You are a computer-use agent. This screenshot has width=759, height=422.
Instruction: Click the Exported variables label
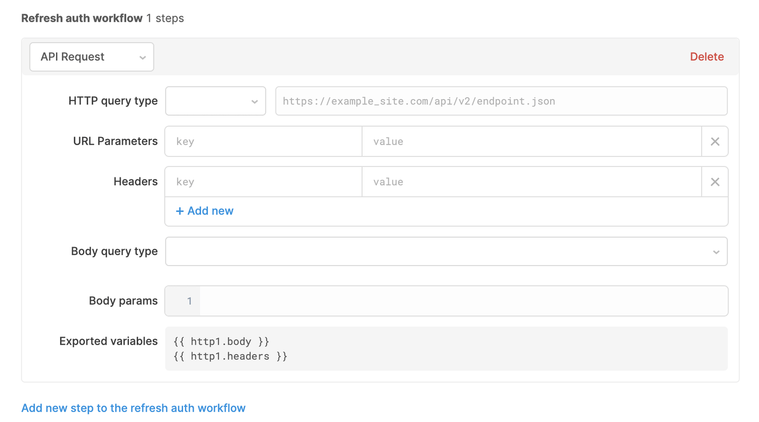pos(108,341)
